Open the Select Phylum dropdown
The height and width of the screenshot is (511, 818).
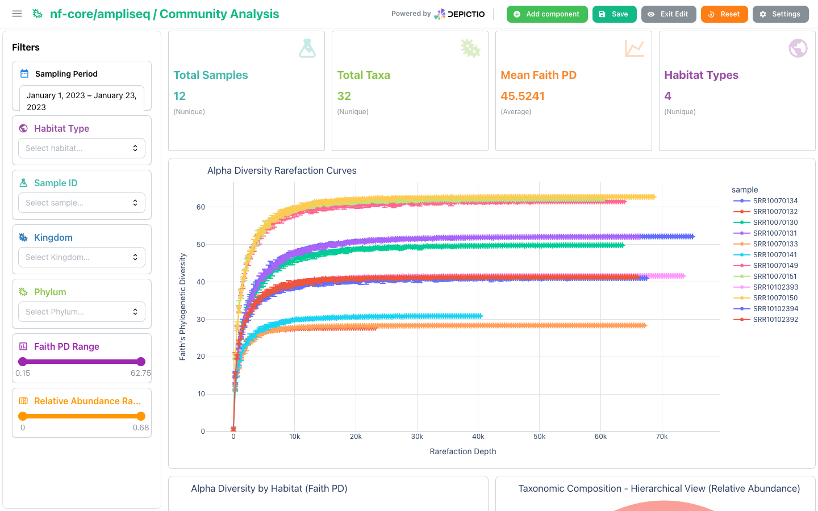[x=82, y=312]
